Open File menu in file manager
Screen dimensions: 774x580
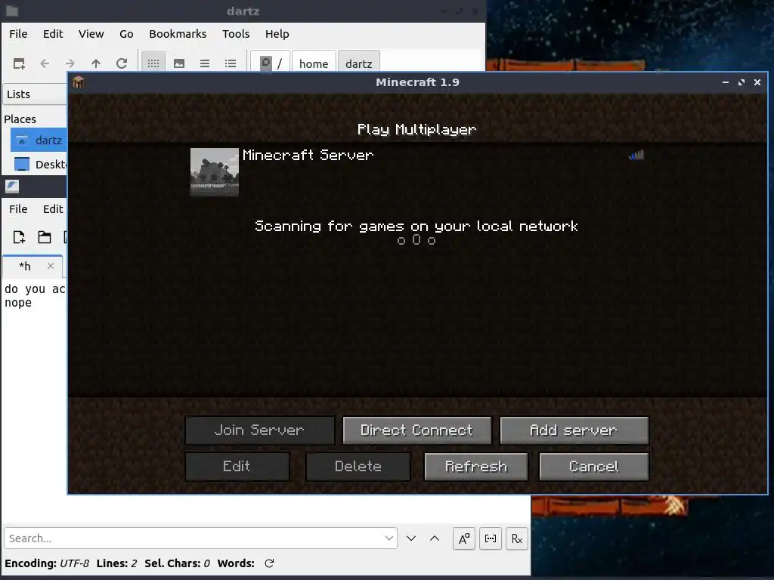click(x=18, y=34)
